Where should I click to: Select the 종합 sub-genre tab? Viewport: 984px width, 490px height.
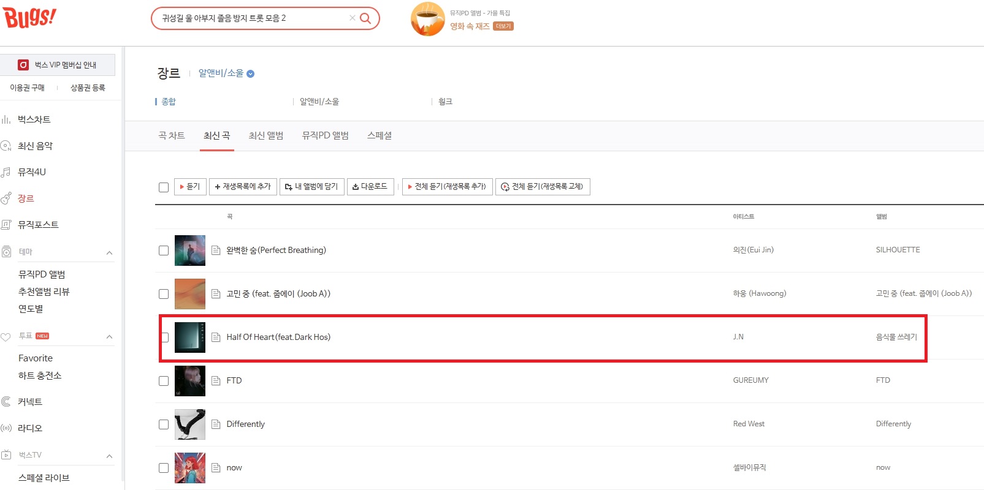169,102
